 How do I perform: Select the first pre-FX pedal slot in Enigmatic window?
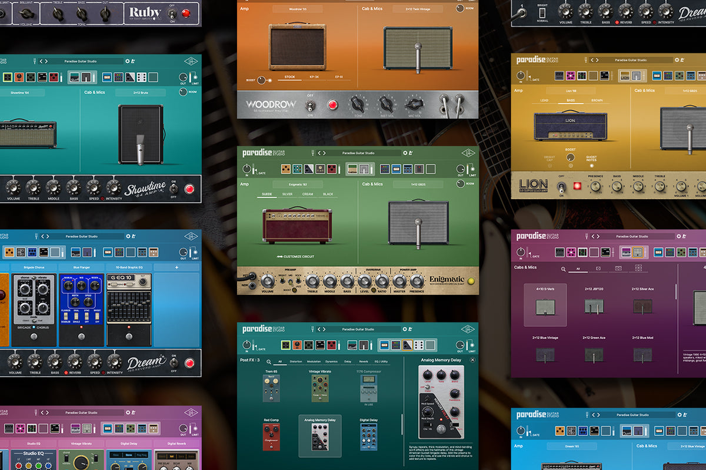point(285,169)
